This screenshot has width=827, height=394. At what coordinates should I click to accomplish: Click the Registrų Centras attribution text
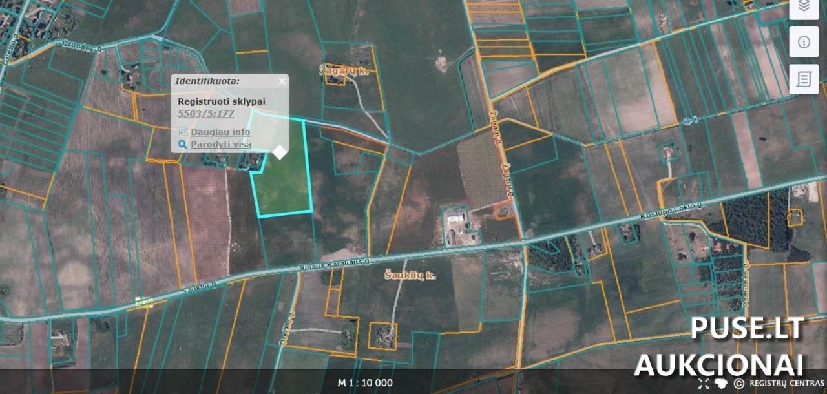point(786,383)
